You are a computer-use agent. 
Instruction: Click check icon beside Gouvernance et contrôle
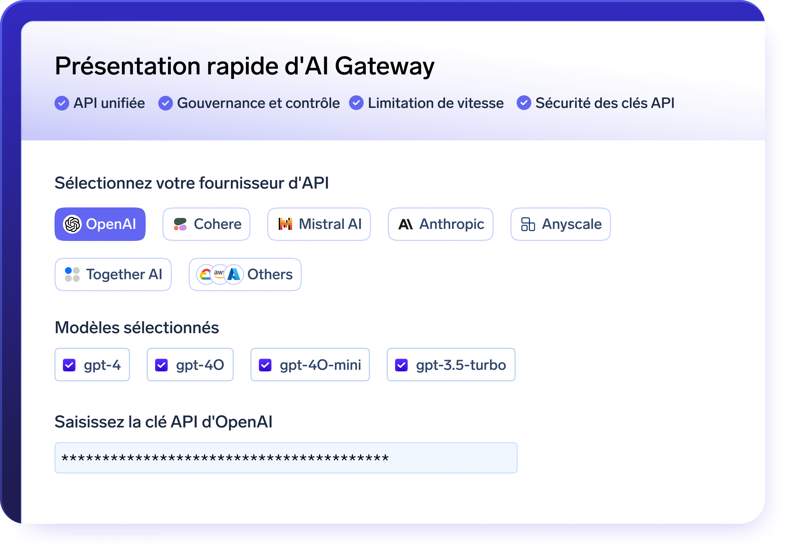[166, 103]
